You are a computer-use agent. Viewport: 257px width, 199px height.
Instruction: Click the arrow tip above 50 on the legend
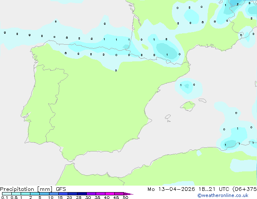[128, 194]
